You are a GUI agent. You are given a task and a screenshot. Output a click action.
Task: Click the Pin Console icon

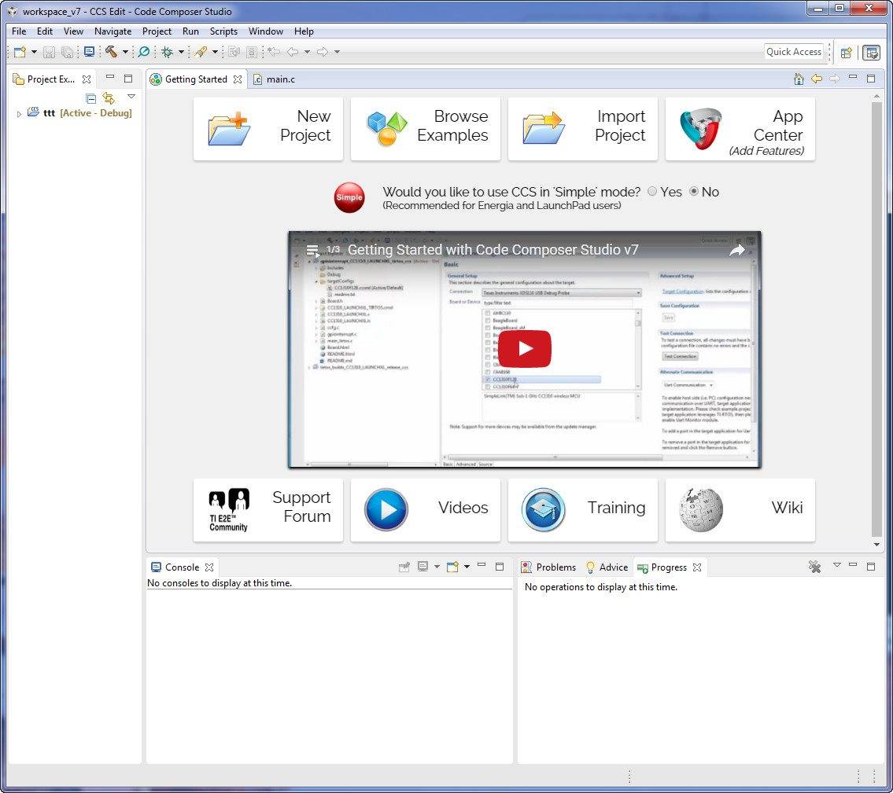tap(404, 567)
